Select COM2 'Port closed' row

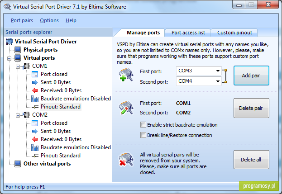pyautogui.click(x=54, y=123)
